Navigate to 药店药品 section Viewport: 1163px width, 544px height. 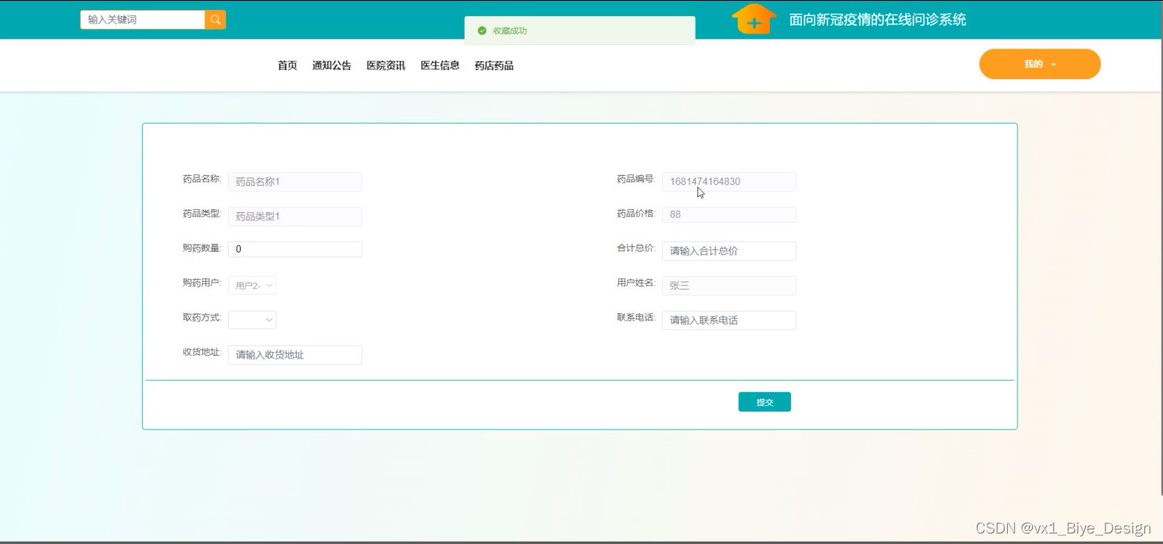click(x=494, y=65)
